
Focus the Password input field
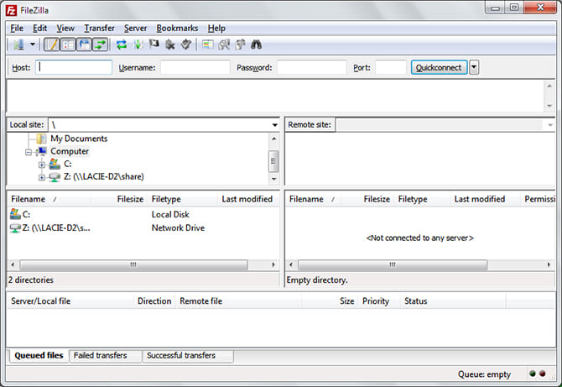pos(312,67)
